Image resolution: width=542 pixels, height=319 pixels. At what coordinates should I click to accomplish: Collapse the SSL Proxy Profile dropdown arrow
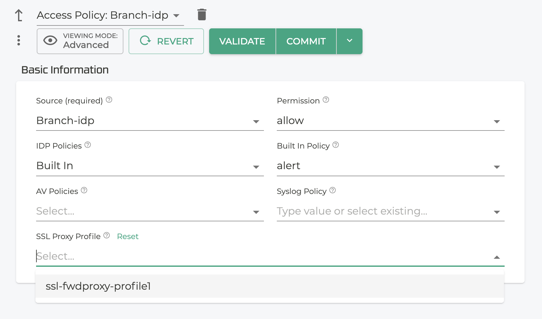(497, 257)
